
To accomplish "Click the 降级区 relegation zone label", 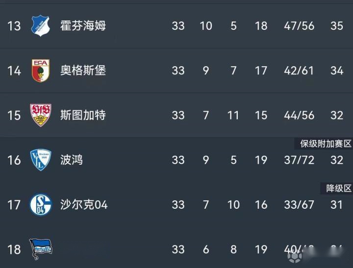I will pyautogui.click(x=339, y=188).
